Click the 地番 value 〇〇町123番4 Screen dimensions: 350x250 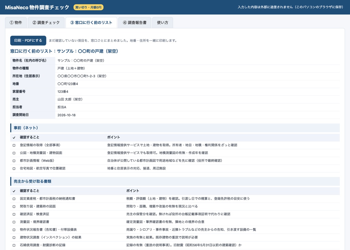click(x=68, y=84)
